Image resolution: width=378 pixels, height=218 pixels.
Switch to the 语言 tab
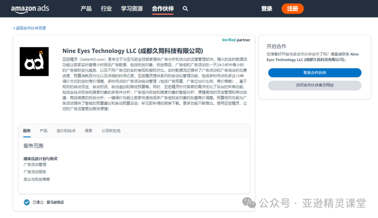tap(88, 131)
